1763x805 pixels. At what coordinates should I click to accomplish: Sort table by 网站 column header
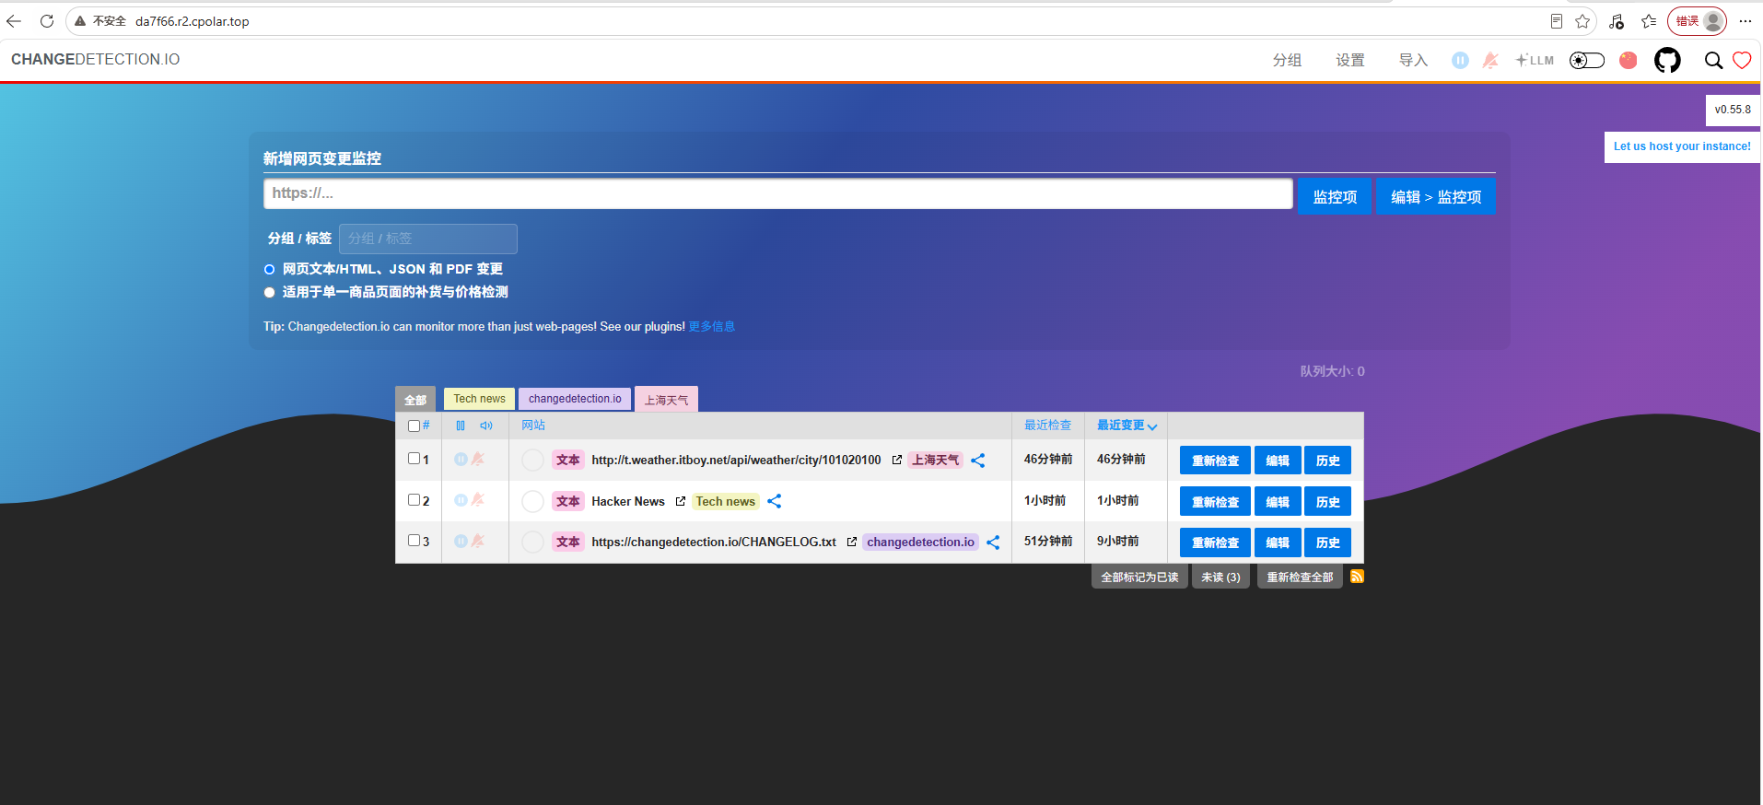(x=533, y=426)
